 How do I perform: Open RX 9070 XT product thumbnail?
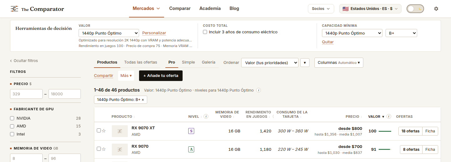pos(120,131)
